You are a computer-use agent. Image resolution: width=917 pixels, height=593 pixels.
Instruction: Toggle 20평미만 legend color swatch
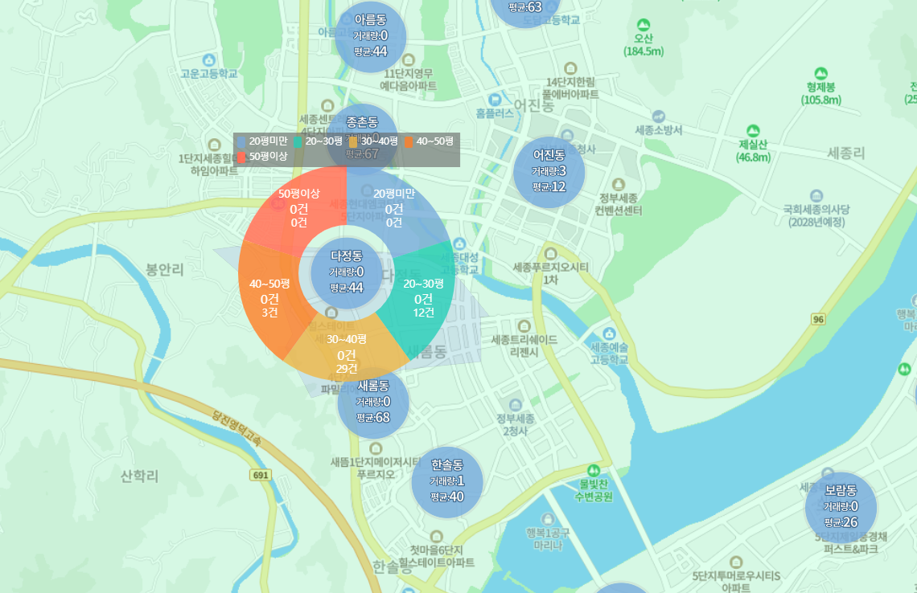tap(241, 141)
